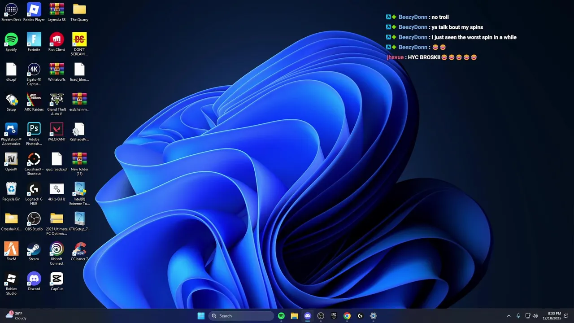Open the Windows Start menu
This screenshot has height=323, width=574.
[201, 316]
